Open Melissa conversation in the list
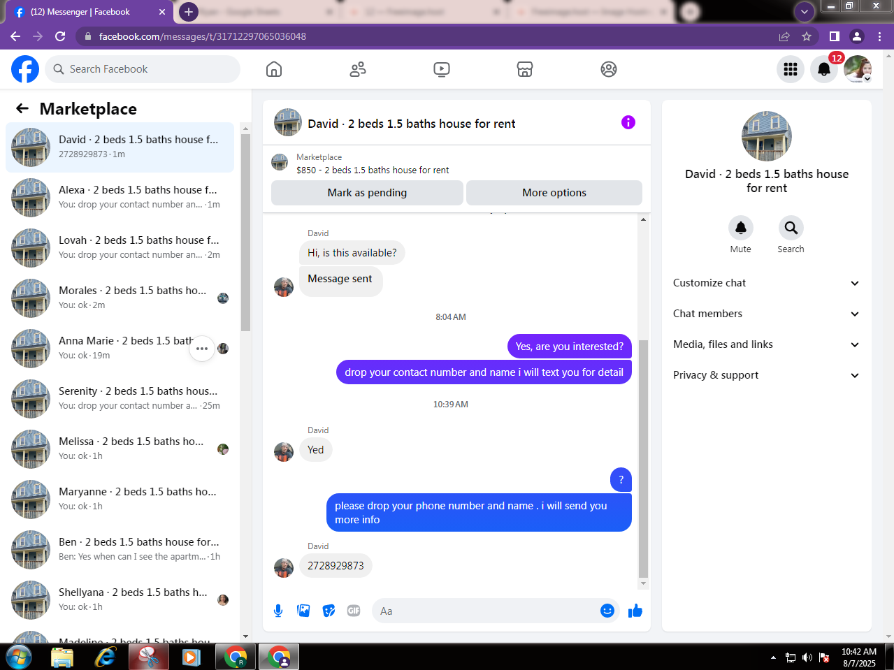894x670 pixels. (120, 449)
